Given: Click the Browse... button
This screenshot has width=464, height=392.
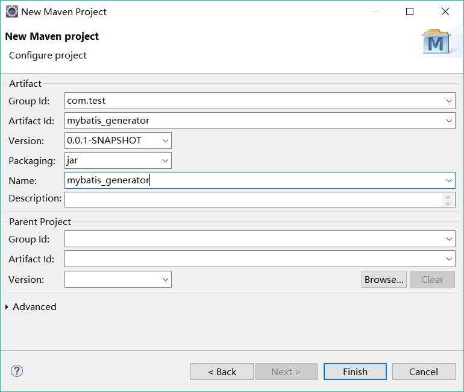Looking at the screenshot, I should (384, 279).
